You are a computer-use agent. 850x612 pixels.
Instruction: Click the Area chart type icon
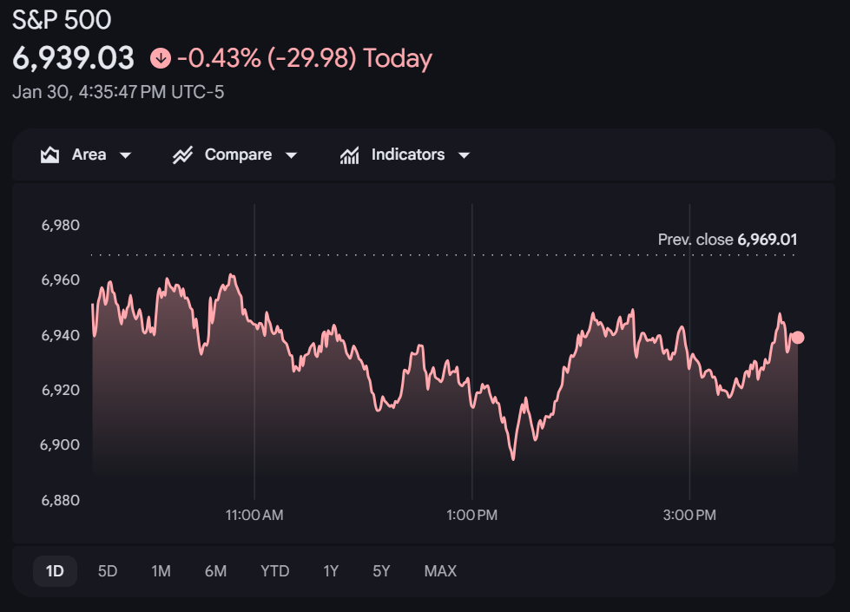click(50, 155)
